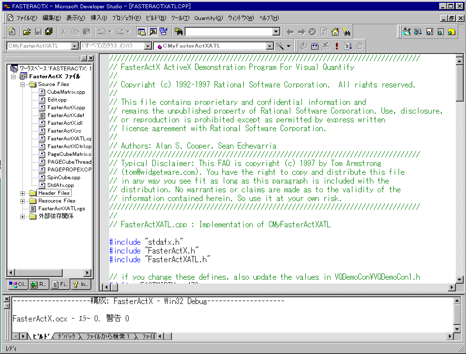Switch to the デバッグ output tab
Screen dimensions: 466x354
click(67, 336)
